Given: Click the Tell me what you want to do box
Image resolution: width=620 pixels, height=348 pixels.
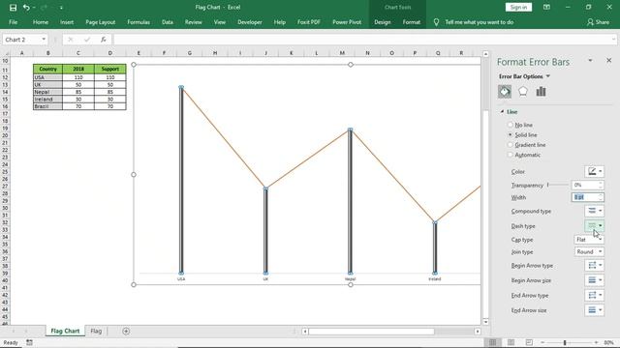Looking at the screenshot, I should pos(479,22).
